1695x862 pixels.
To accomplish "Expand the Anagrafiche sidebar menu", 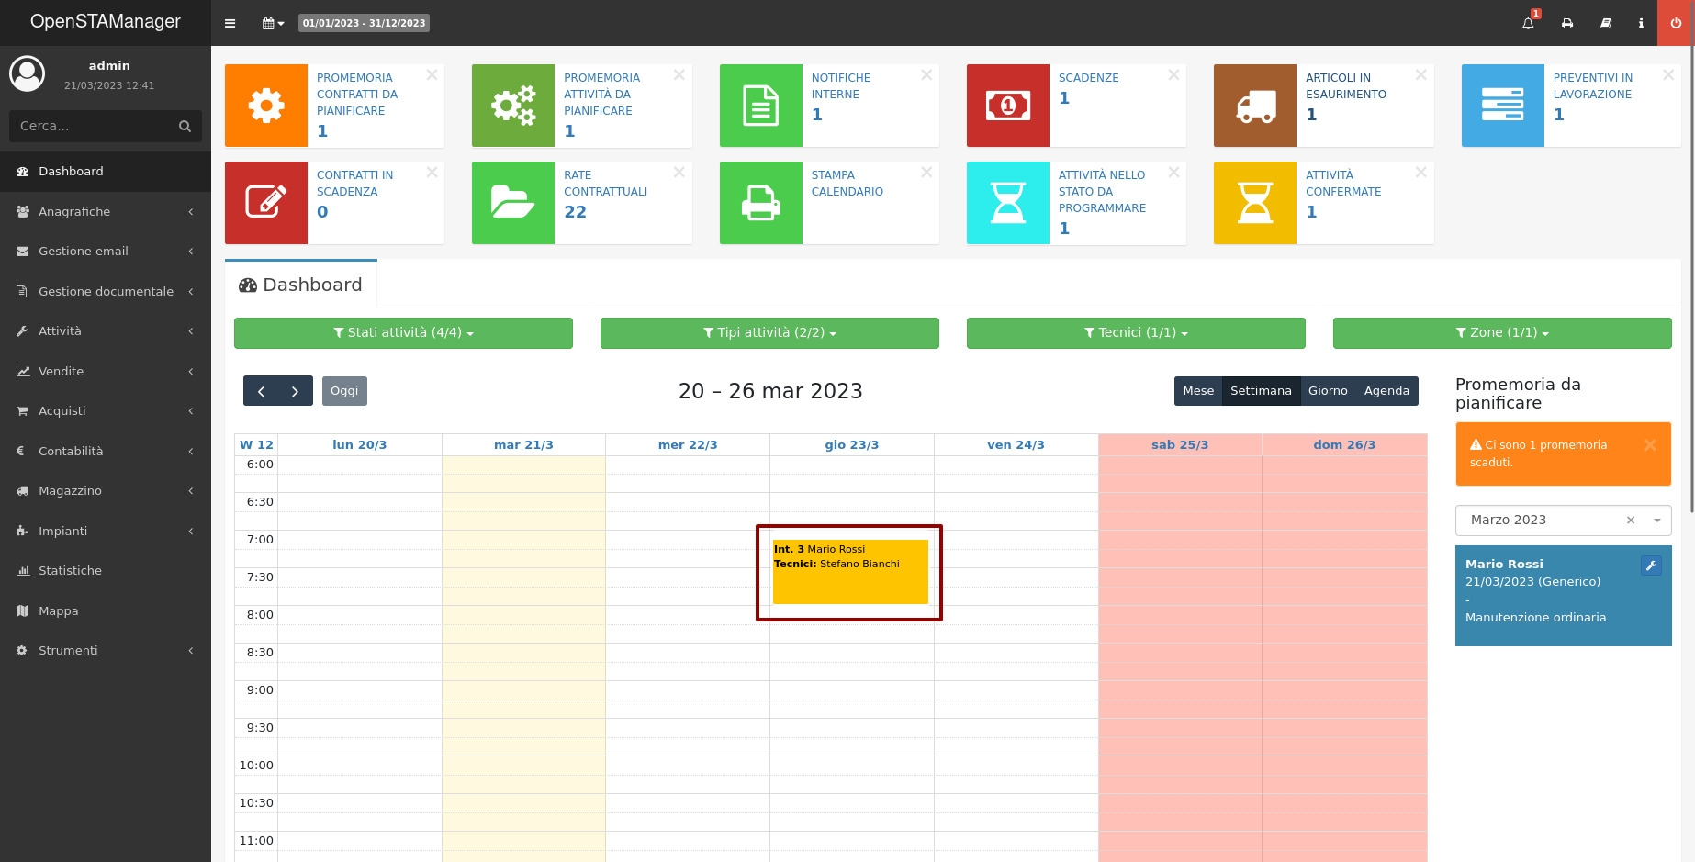I will coord(106,212).
